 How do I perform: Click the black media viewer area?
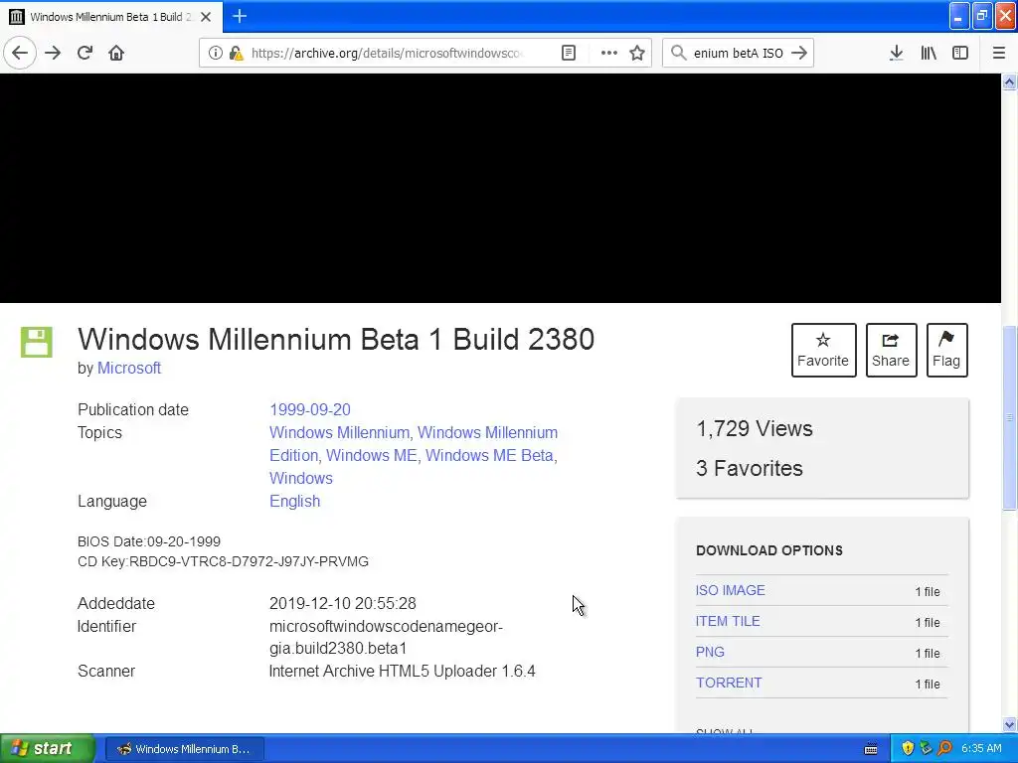(500, 188)
